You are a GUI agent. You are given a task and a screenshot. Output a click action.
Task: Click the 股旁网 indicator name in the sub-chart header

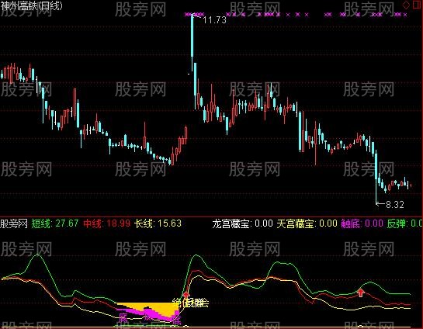pos(14,223)
